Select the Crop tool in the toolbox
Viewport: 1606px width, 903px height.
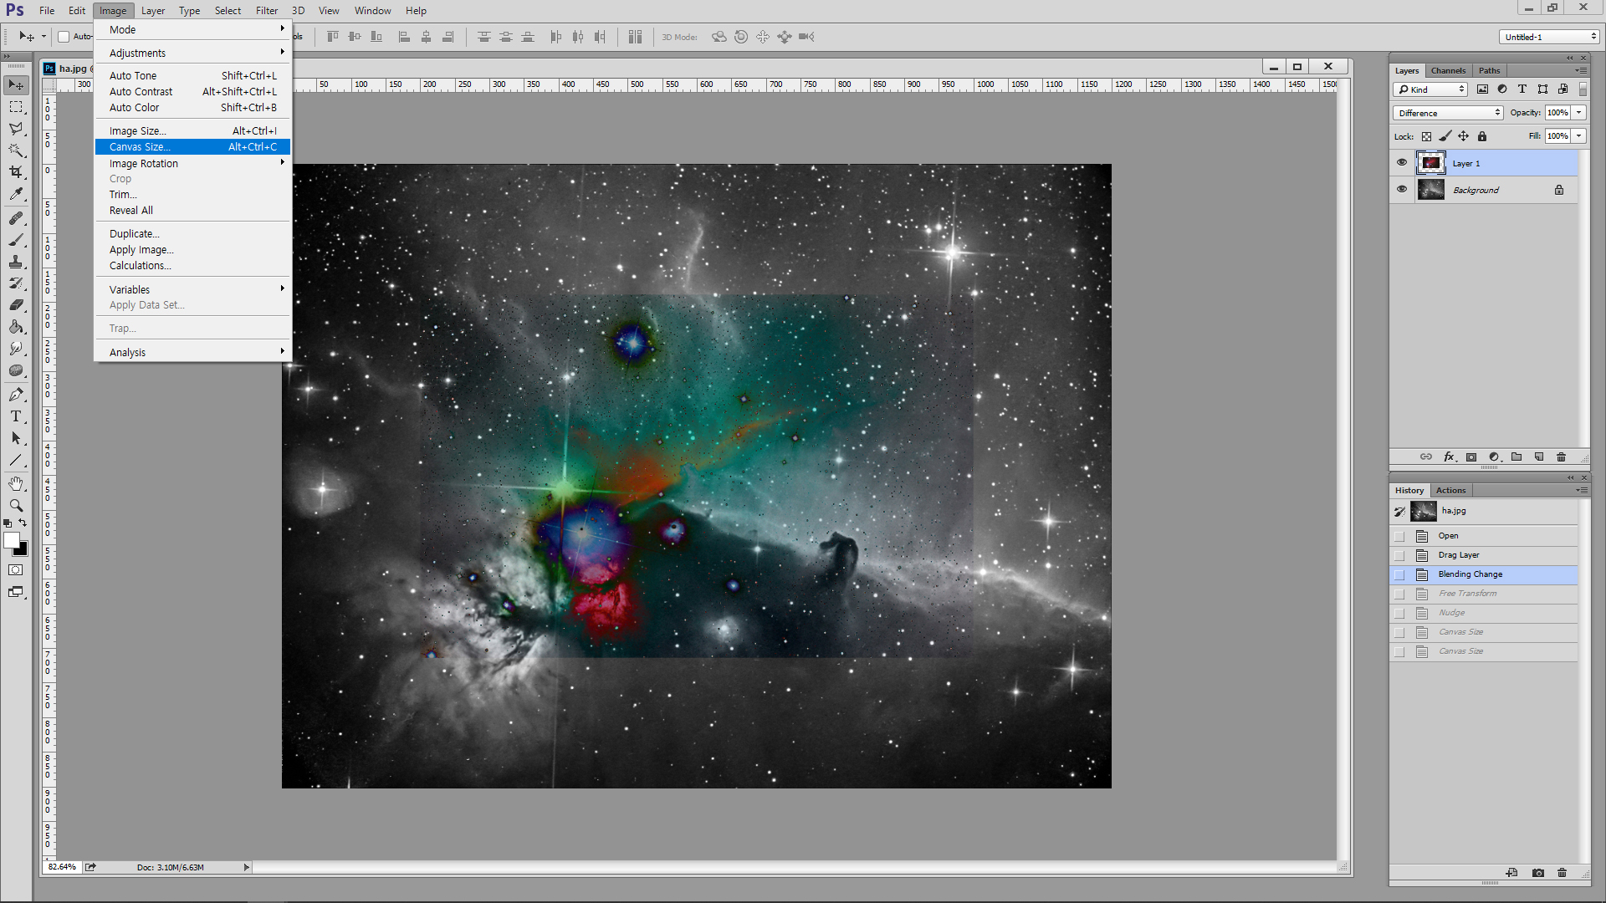16,172
